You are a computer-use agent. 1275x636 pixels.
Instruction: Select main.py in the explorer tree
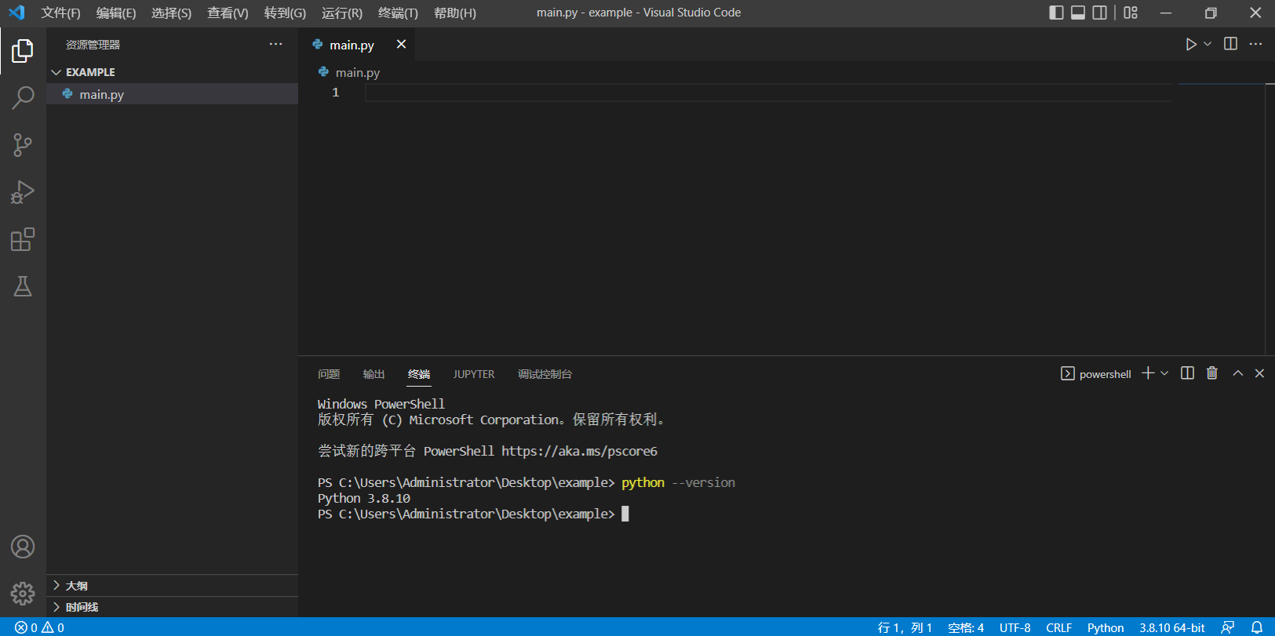[101, 94]
